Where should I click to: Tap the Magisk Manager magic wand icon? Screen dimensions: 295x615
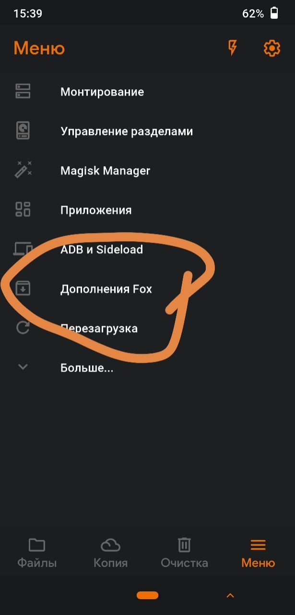click(x=23, y=170)
